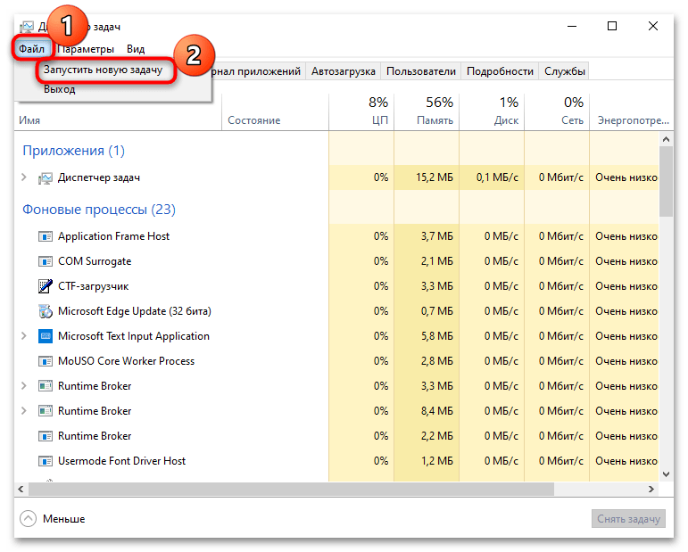This screenshot has height=552, width=688.
Task: Click the 15,2 МБ memory value
Action: (435, 177)
